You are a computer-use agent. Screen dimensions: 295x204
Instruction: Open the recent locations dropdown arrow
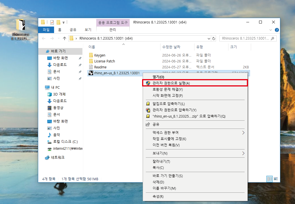click(x=59, y=38)
